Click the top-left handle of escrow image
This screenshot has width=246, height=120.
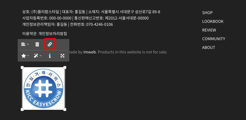pos(22,67)
